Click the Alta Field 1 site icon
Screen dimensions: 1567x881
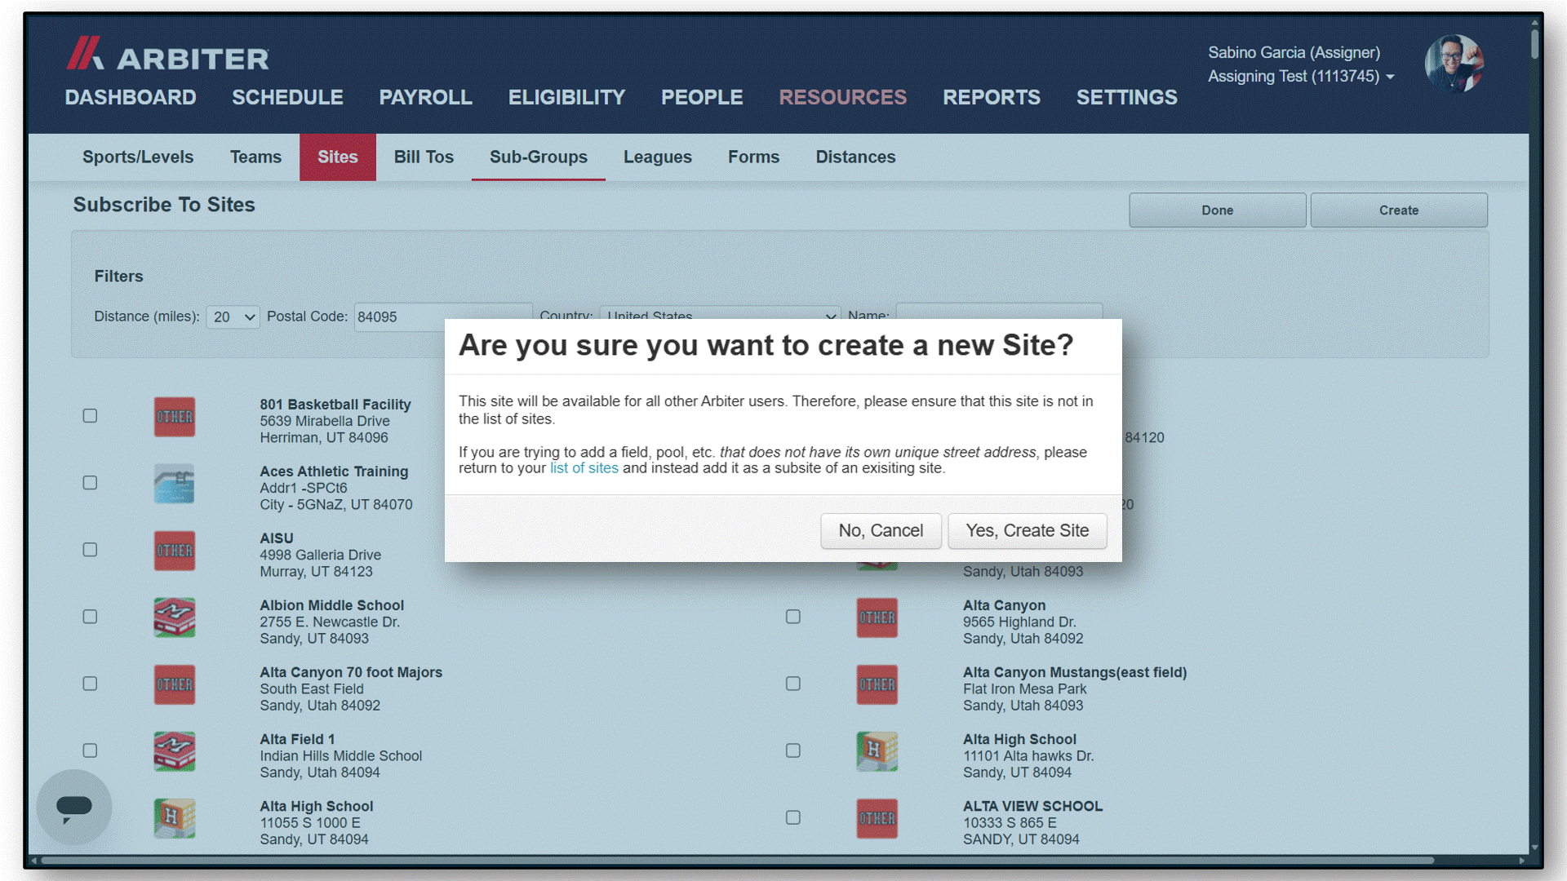[175, 751]
